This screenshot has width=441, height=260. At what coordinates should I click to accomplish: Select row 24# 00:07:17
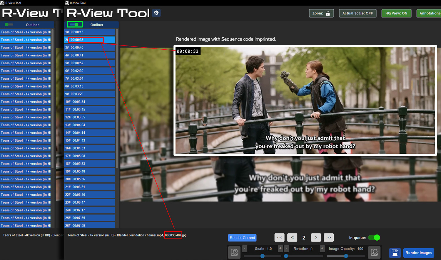tap(90, 210)
